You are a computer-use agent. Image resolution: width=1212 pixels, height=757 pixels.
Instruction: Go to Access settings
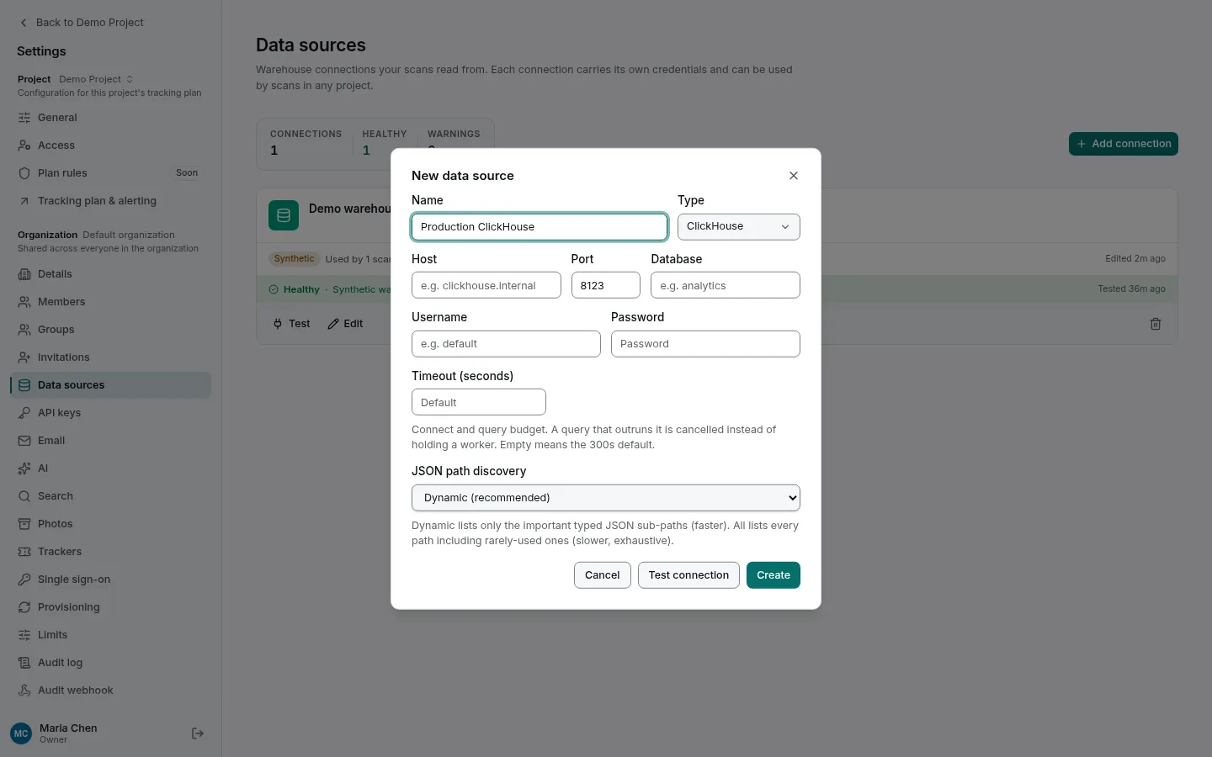(110, 146)
